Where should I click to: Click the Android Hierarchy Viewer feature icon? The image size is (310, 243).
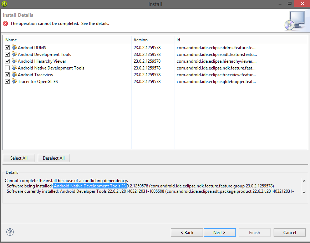[14, 61]
